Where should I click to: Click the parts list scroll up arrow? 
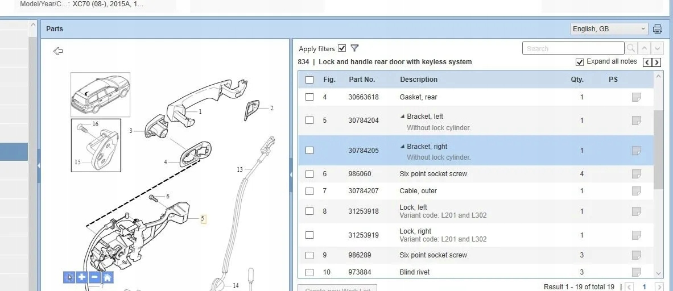click(x=658, y=76)
